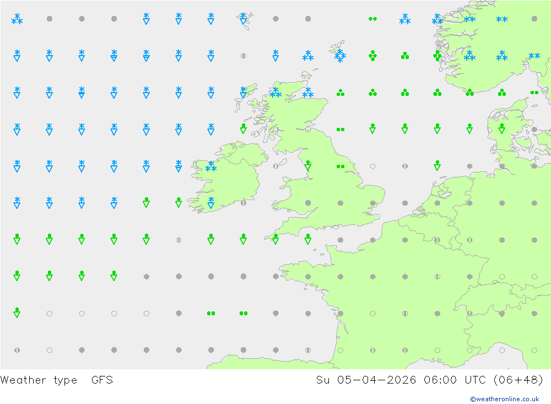Select the "GFS" model label
Image resolution: width=551 pixels, height=404 pixels.
102,380
